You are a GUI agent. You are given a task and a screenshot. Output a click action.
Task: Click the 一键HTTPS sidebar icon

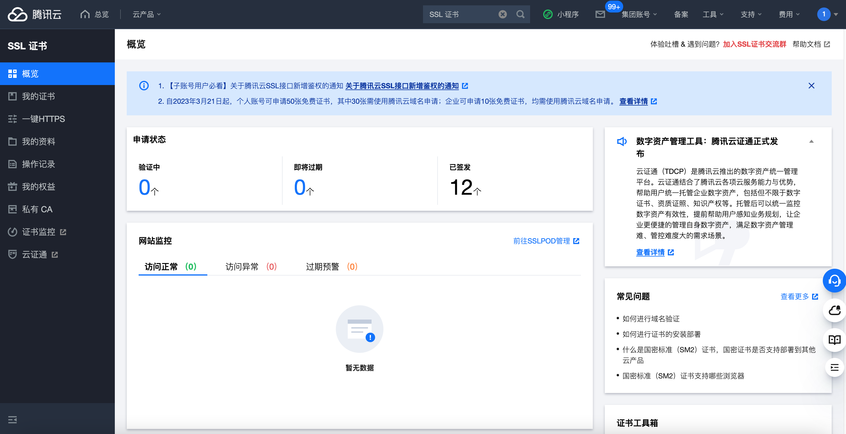pos(12,119)
